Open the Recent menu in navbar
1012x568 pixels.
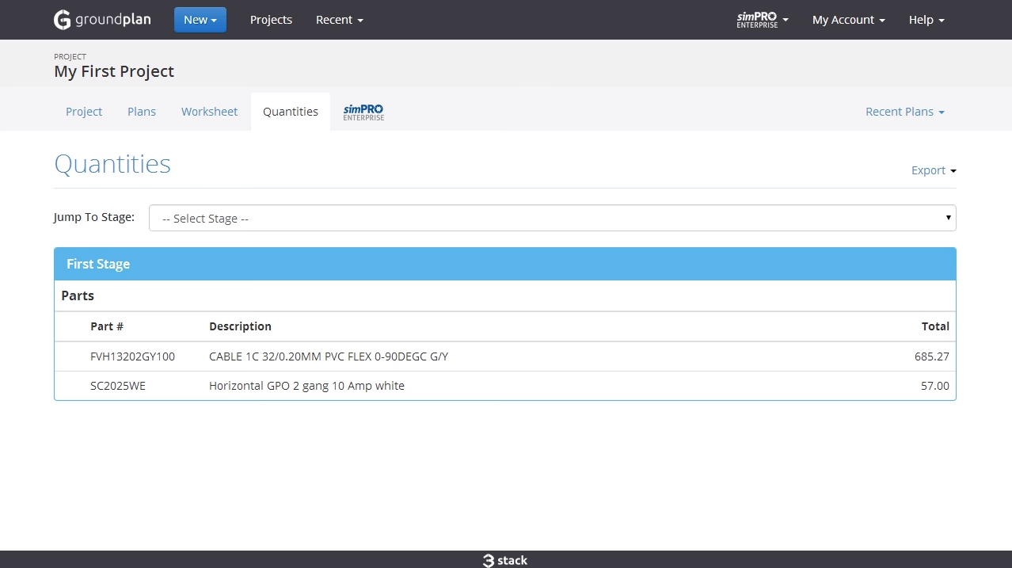[339, 20]
